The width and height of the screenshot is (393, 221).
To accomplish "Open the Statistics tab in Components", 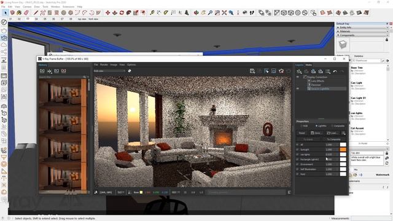I will click(359, 56).
